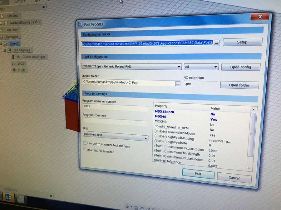This screenshot has width=281, height=210.
Task: Click Open config button
Action: coord(241,67)
